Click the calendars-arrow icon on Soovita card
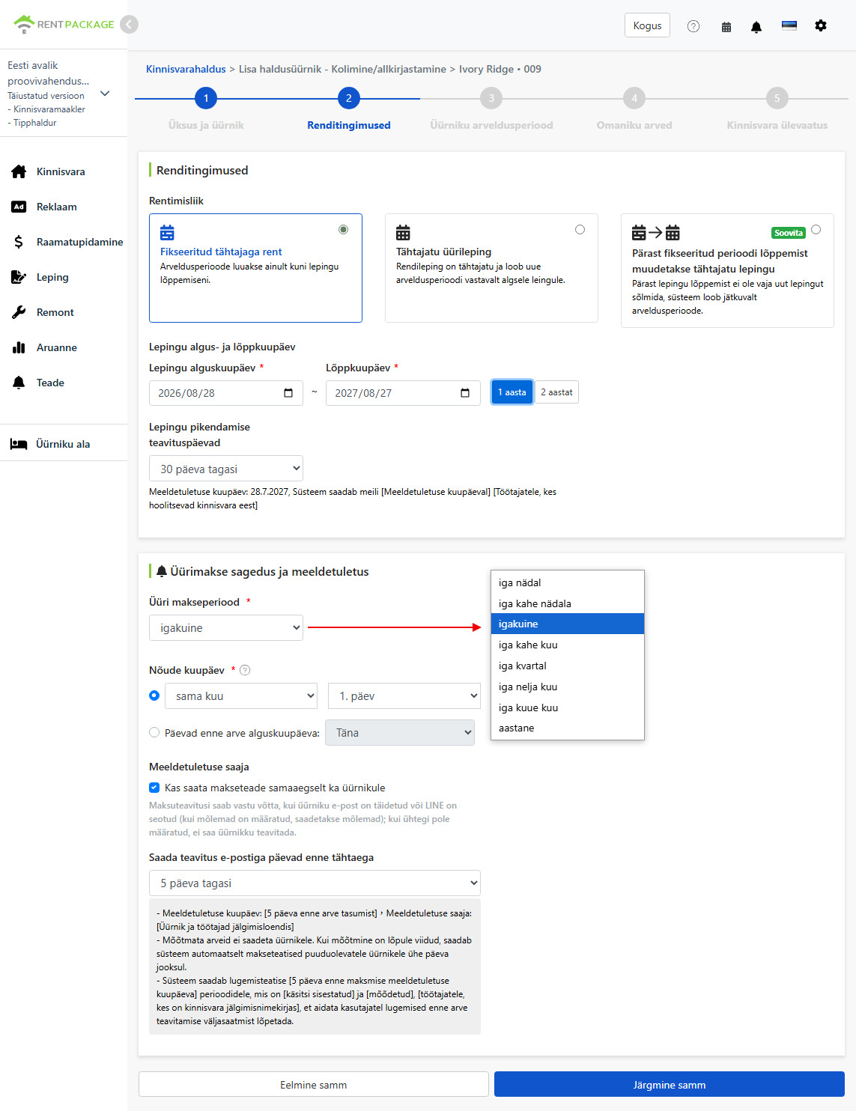Viewport: 856px width, 1111px height. click(x=656, y=232)
